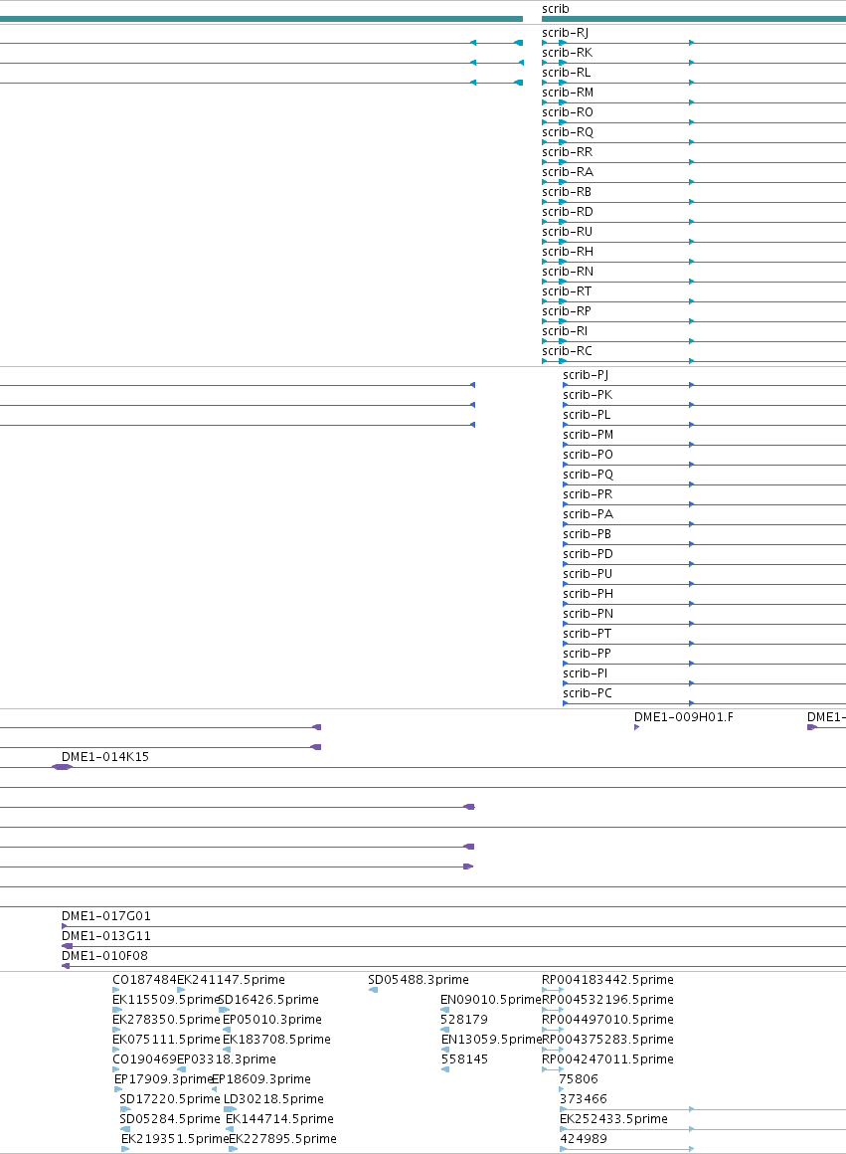Click EST SD05284.5prime
The image size is (846, 1154).
click(170, 1118)
